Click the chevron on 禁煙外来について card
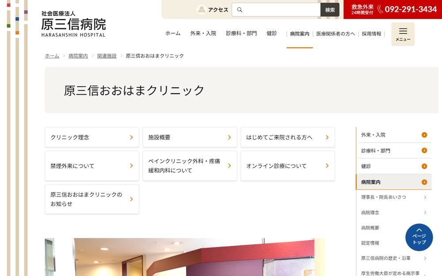Viewport: 442px width, 276px height. (x=131, y=166)
